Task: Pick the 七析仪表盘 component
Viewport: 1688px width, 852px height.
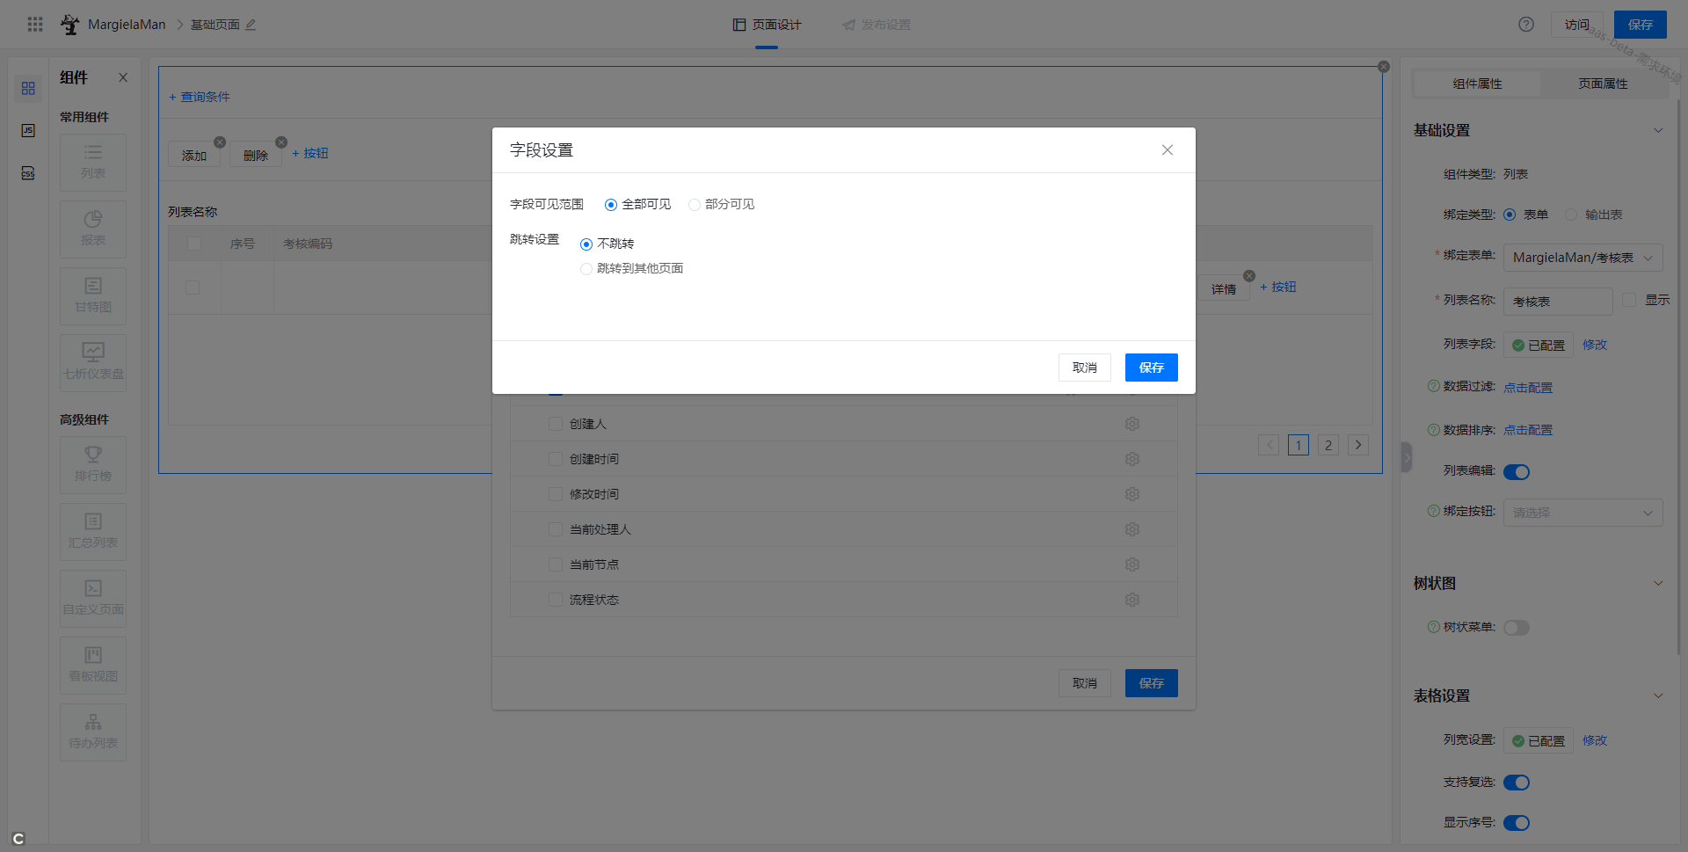Action: point(93,363)
